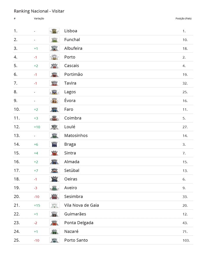
Task: Click the Braga coat of arms icon
Action: click(54, 144)
